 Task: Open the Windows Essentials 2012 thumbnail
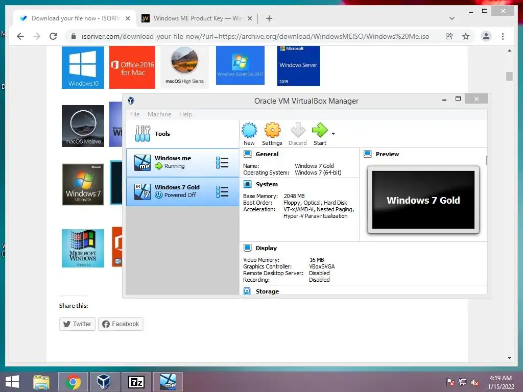coord(240,65)
